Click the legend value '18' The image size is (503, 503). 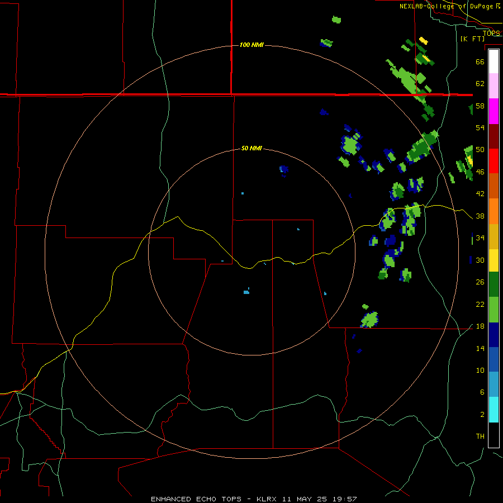[480, 326]
